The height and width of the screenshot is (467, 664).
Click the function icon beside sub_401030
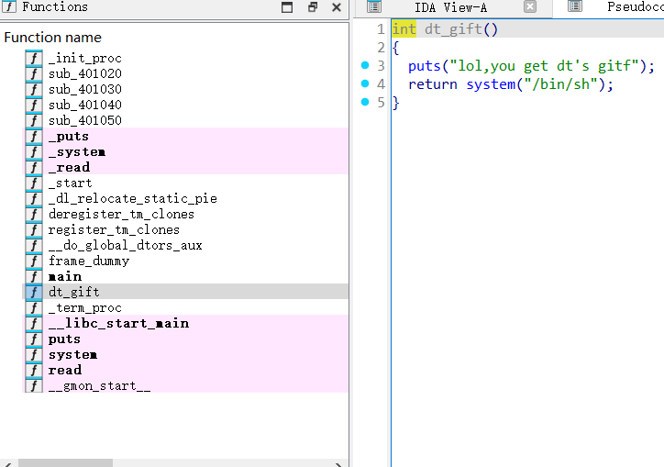pos(34,89)
